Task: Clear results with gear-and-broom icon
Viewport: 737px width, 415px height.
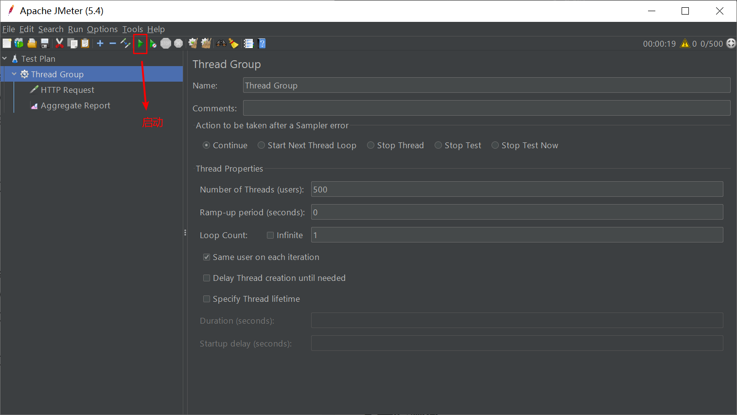Action: 193,44
